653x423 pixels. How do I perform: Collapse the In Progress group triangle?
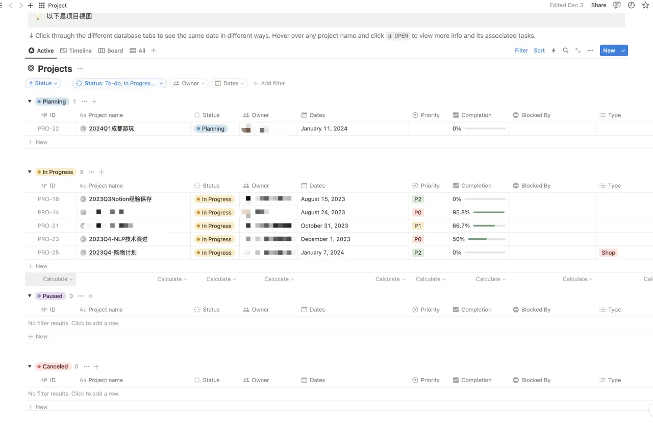pyautogui.click(x=30, y=172)
